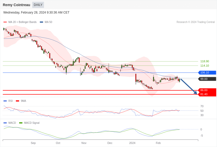Open the Research Trading Central copyright text
The width and height of the screenshot is (217, 147).
(195, 22)
